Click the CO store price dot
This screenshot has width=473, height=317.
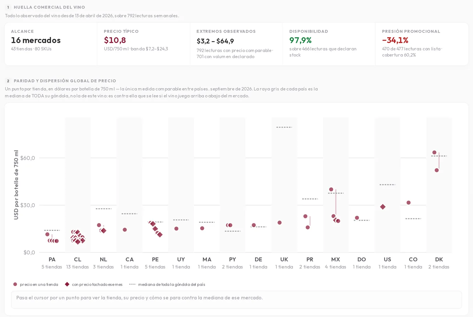click(x=408, y=203)
